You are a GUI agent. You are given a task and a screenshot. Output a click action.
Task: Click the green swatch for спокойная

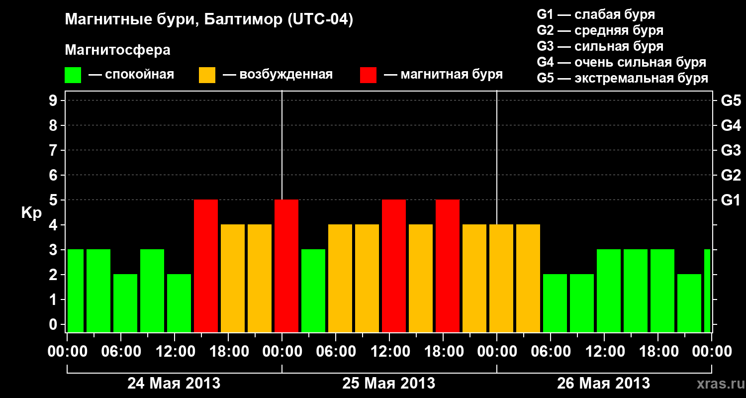tap(73, 75)
